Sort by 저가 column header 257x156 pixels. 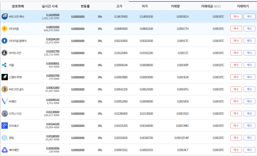coord(145,6)
